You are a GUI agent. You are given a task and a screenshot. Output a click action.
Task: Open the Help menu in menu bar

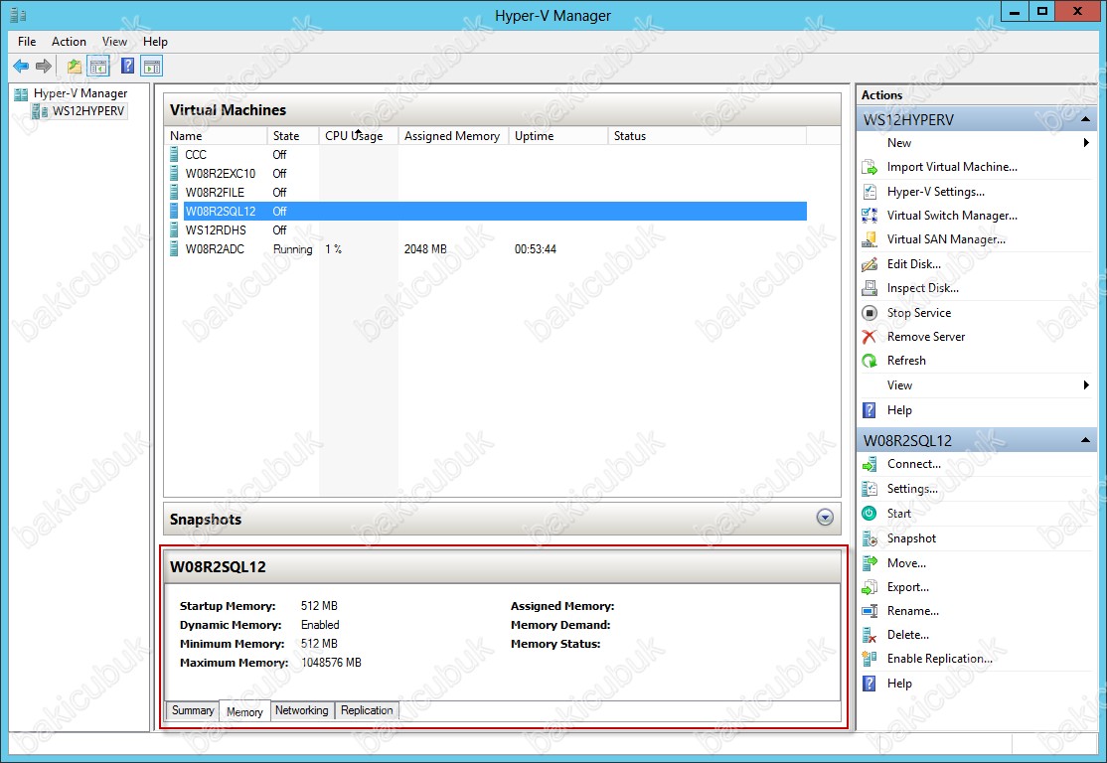[155, 42]
